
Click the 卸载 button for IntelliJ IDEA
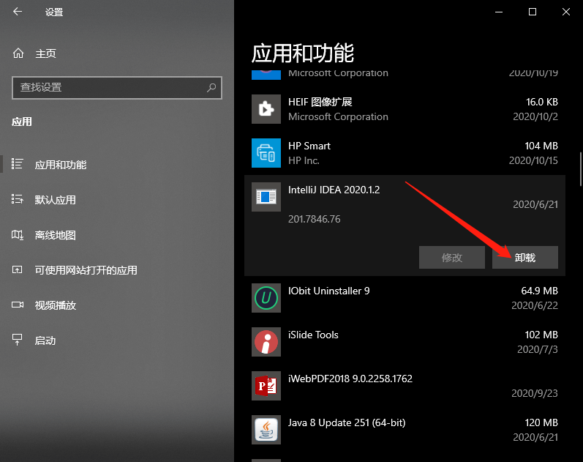tap(524, 257)
